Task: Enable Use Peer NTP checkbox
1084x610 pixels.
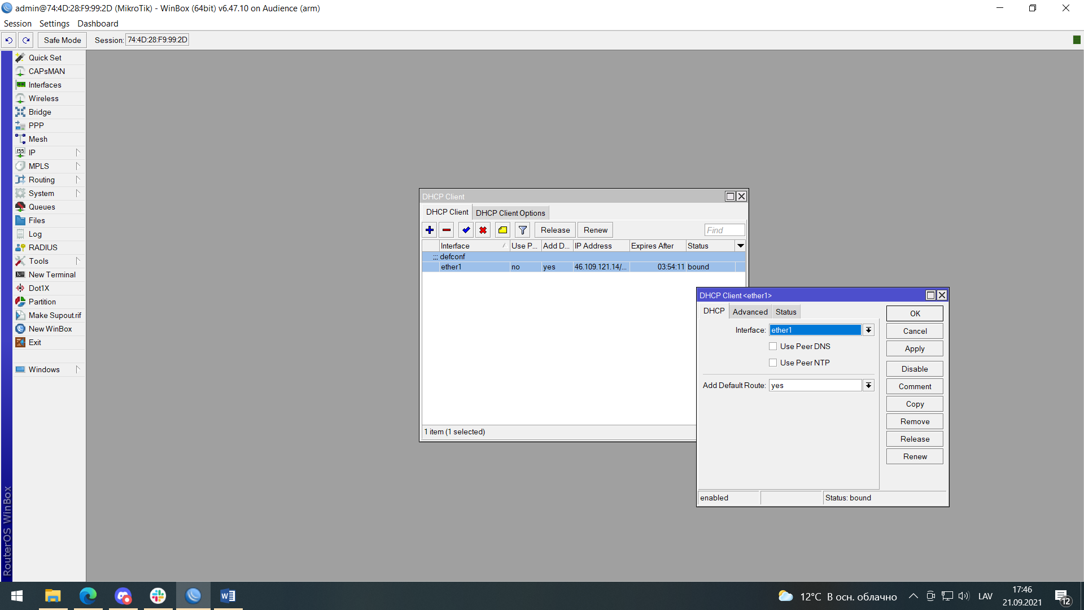Action: click(773, 363)
